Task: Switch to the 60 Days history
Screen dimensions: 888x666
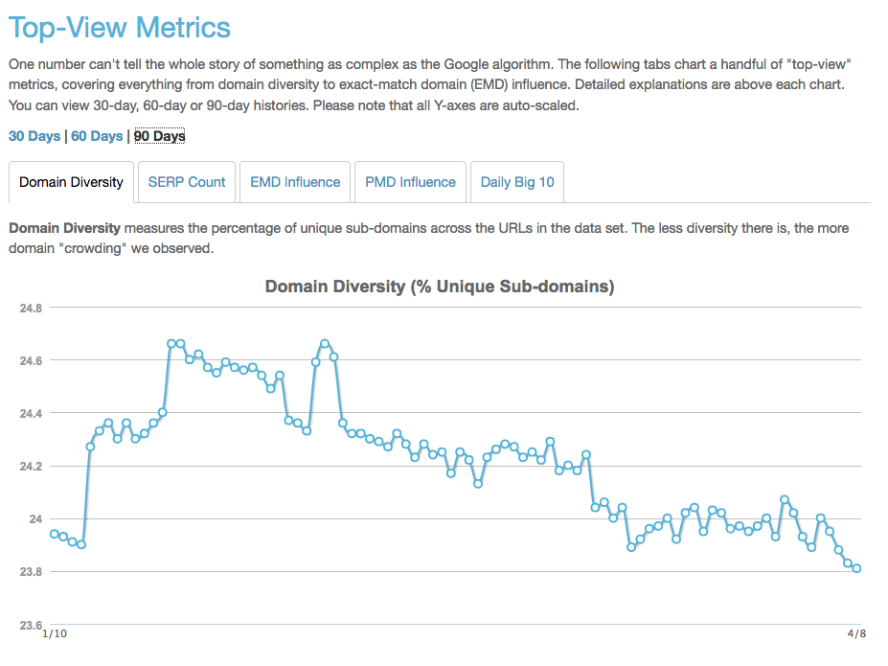Action: point(97,136)
